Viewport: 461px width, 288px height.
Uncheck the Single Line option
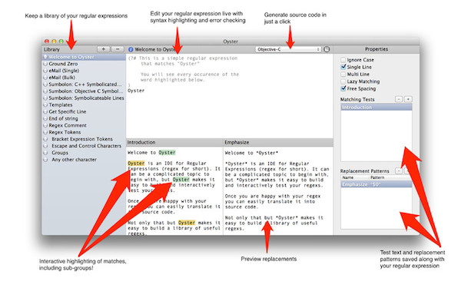(343, 67)
